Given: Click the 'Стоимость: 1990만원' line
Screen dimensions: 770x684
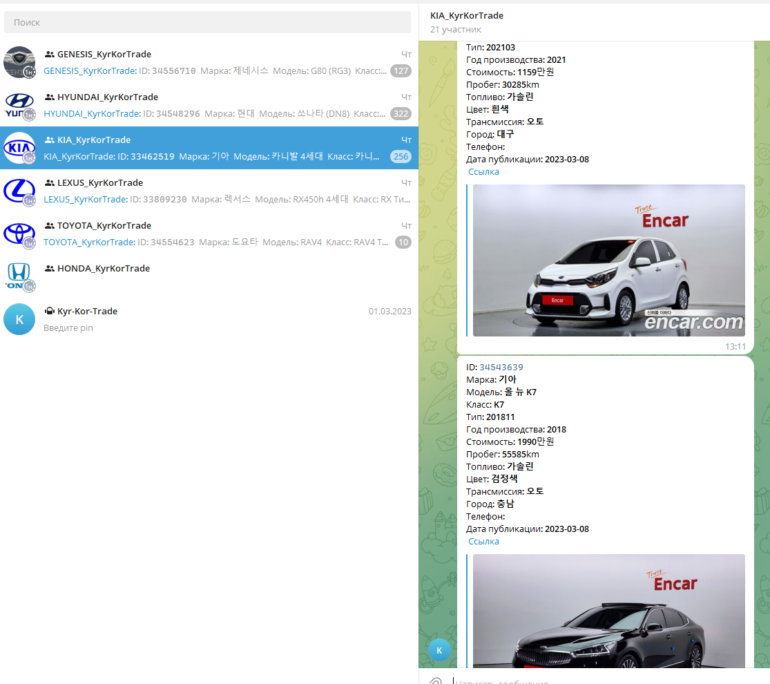Looking at the screenshot, I should 510,441.
